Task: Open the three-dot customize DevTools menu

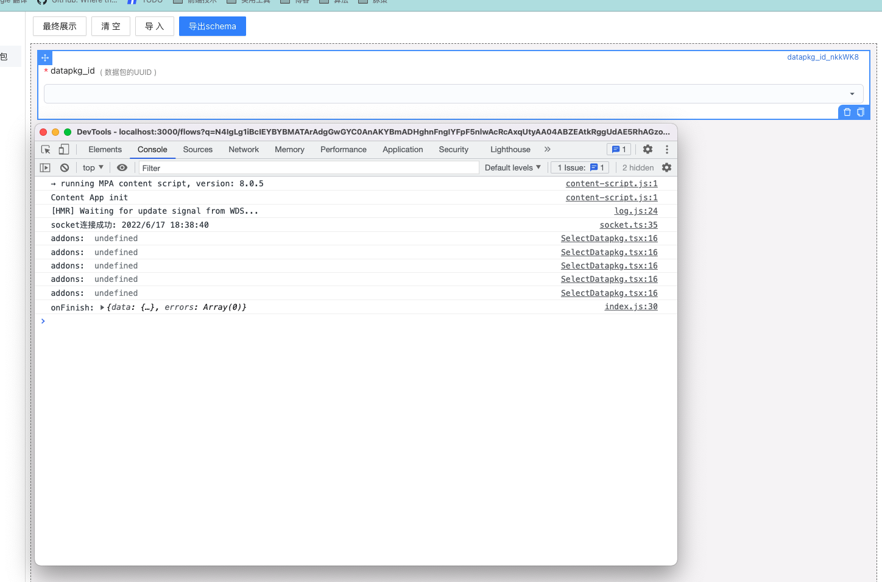Action: coord(667,149)
